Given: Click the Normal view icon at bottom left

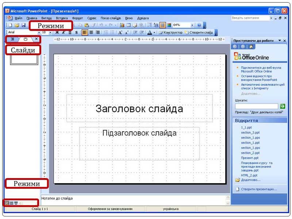Looking at the screenshot, I should tap(7, 203).
